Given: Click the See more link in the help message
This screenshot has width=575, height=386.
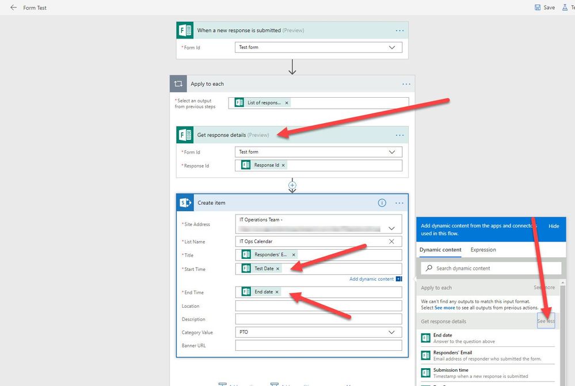Looking at the screenshot, I should click(x=444, y=308).
